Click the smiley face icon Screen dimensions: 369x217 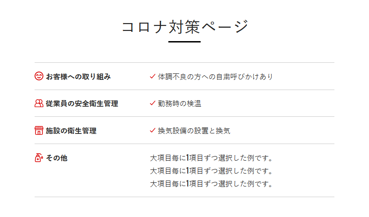click(x=39, y=76)
